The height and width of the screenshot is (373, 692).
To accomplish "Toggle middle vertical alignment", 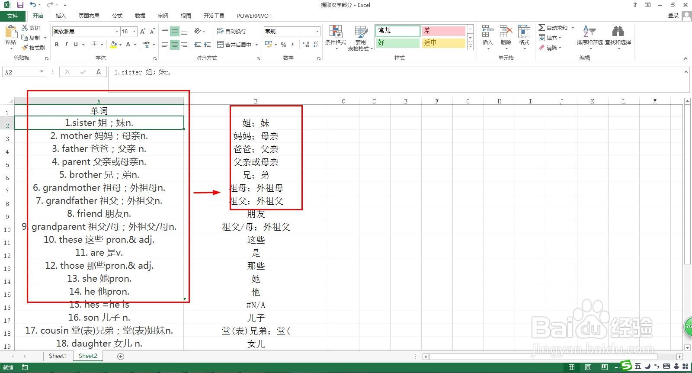I will [x=175, y=31].
